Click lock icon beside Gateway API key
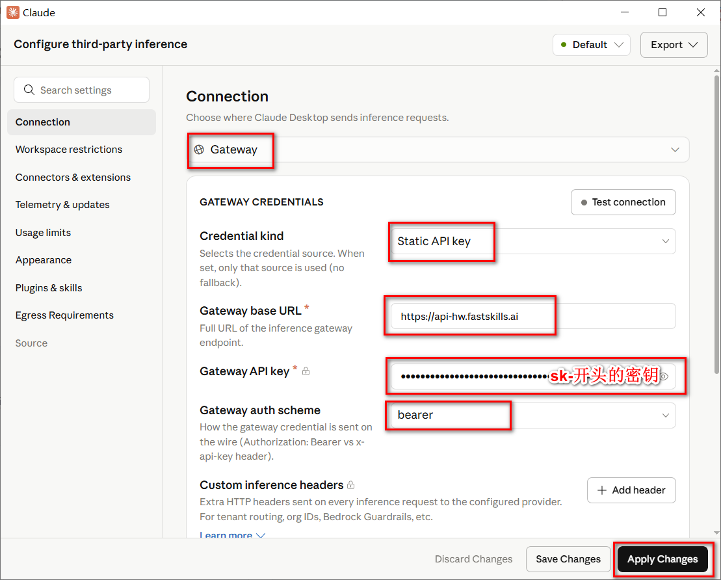721x580 pixels. click(306, 371)
